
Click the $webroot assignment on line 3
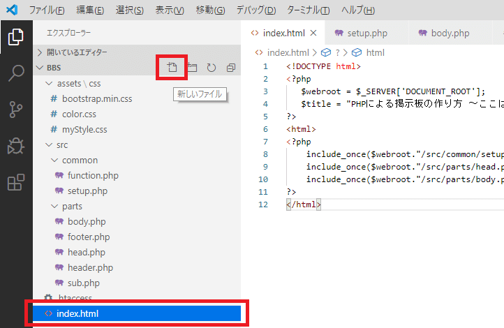coord(393,91)
